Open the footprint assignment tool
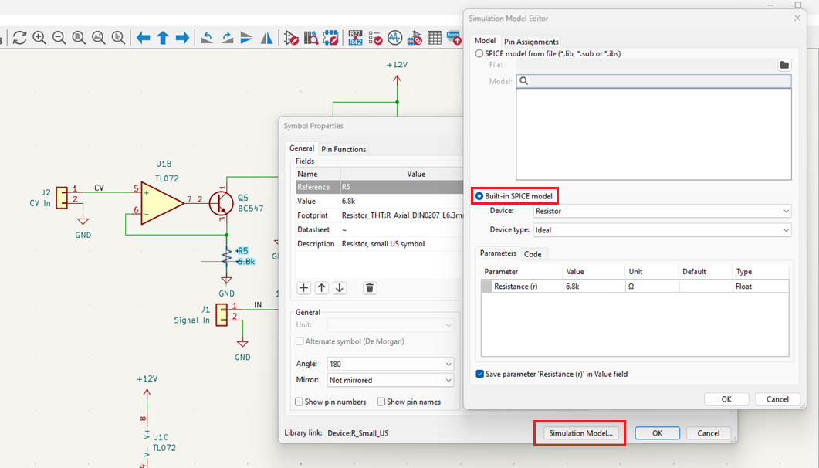 tap(415, 38)
